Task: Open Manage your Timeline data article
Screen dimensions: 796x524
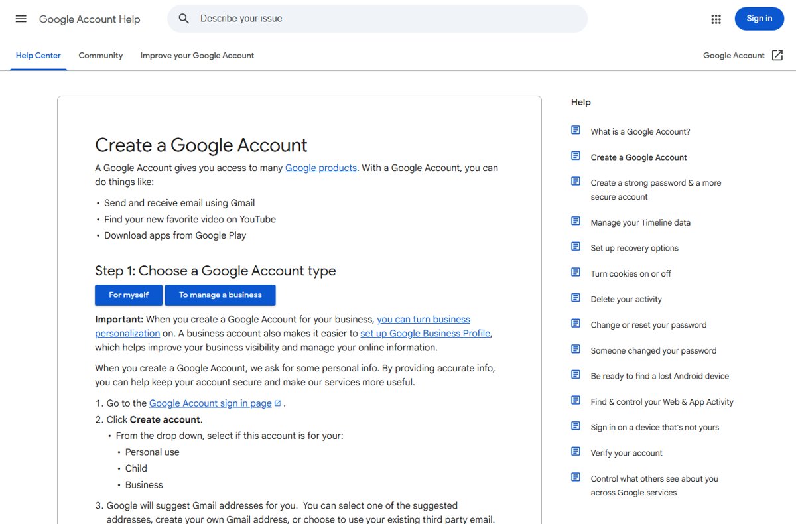Action: tap(641, 223)
